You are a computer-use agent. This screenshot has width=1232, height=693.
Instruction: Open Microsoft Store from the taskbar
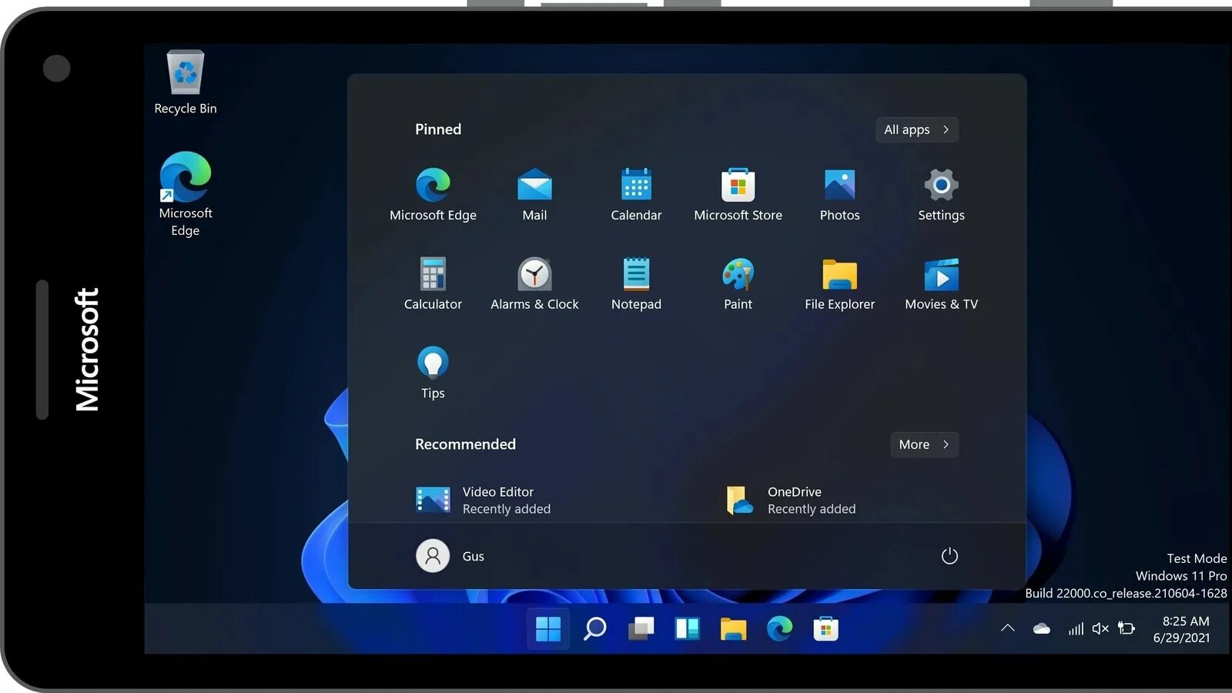pos(825,629)
